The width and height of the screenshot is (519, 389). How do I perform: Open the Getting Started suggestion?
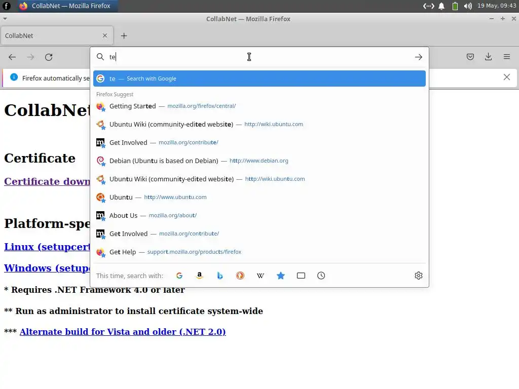259,106
